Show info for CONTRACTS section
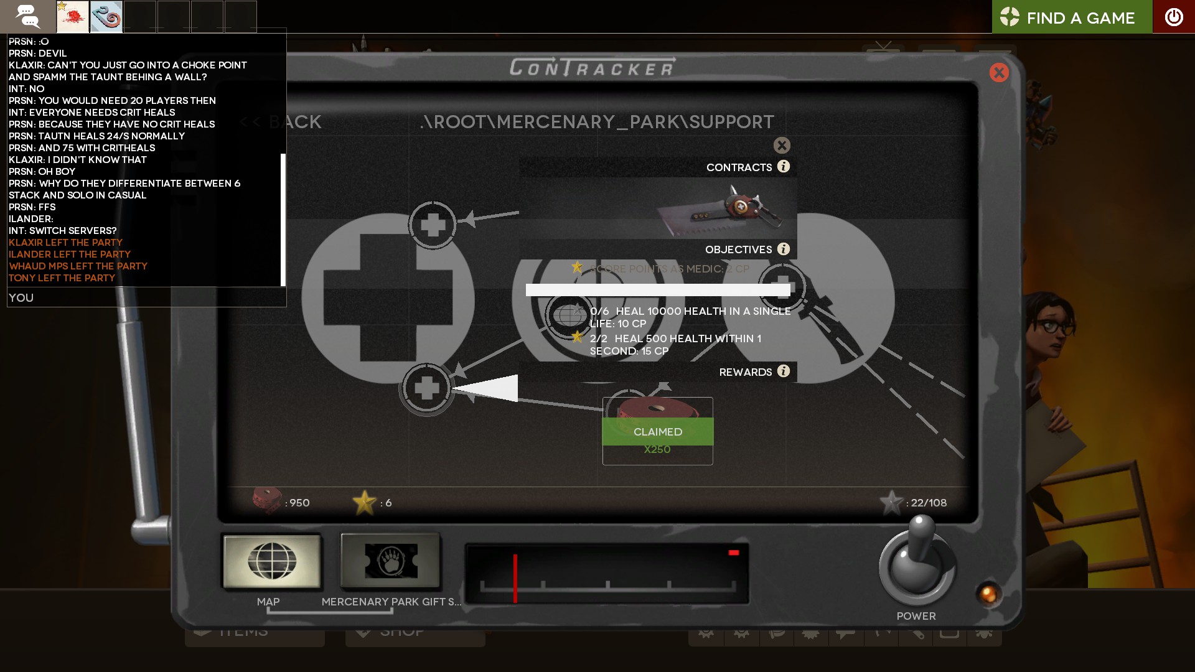 (x=784, y=166)
